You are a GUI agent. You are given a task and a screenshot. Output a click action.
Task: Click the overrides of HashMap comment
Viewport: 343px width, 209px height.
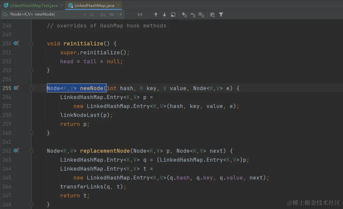(107, 26)
